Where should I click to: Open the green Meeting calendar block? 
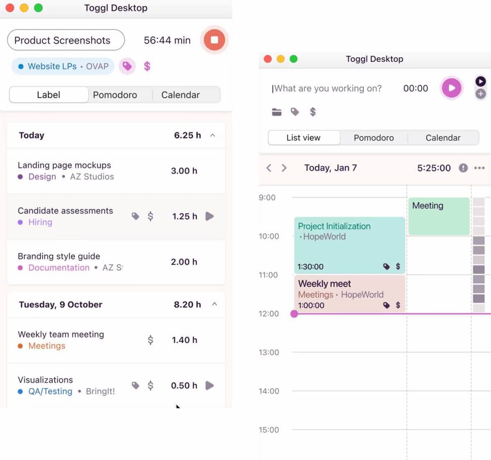[439, 216]
